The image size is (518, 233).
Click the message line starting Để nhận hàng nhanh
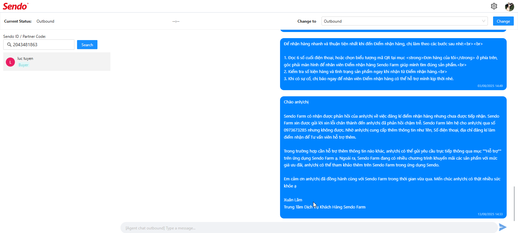(x=383, y=44)
